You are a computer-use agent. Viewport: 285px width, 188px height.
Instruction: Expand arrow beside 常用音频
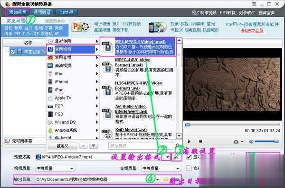(97, 57)
